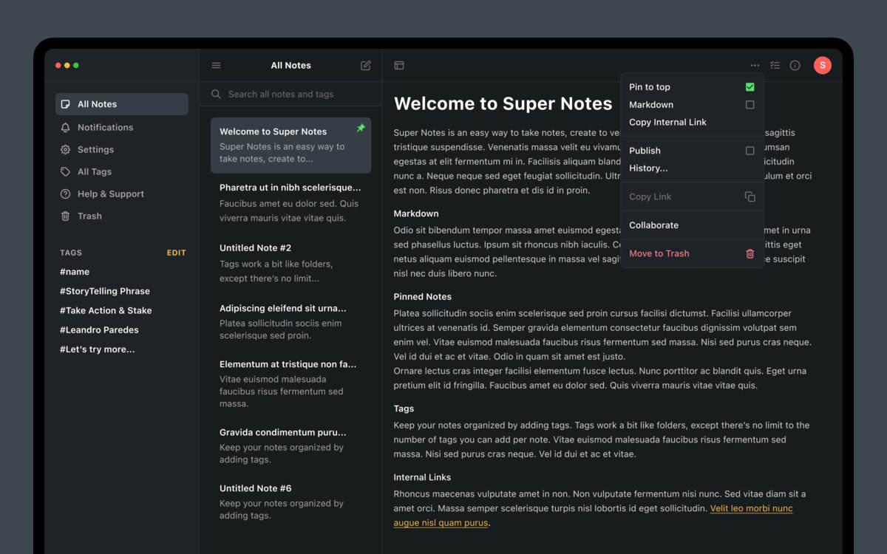This screenshot has height=554, width=887.
Task: Click the Tags heading in note body
Action: pyautogui.click(x=404, y=408)
